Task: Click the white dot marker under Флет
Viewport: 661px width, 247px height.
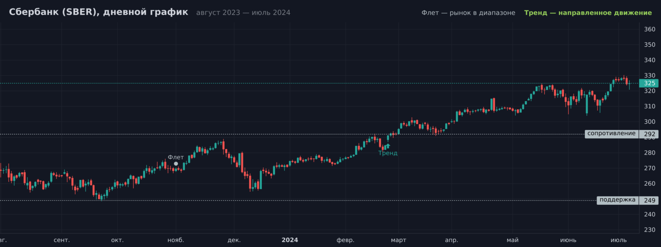Action: coord(176,164)
